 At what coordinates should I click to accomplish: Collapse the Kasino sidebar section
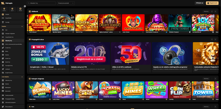pos(22,26)
